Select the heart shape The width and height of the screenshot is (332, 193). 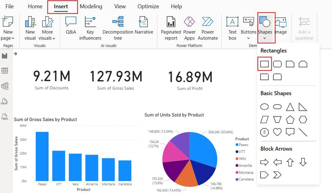click(x=277, y=132)
